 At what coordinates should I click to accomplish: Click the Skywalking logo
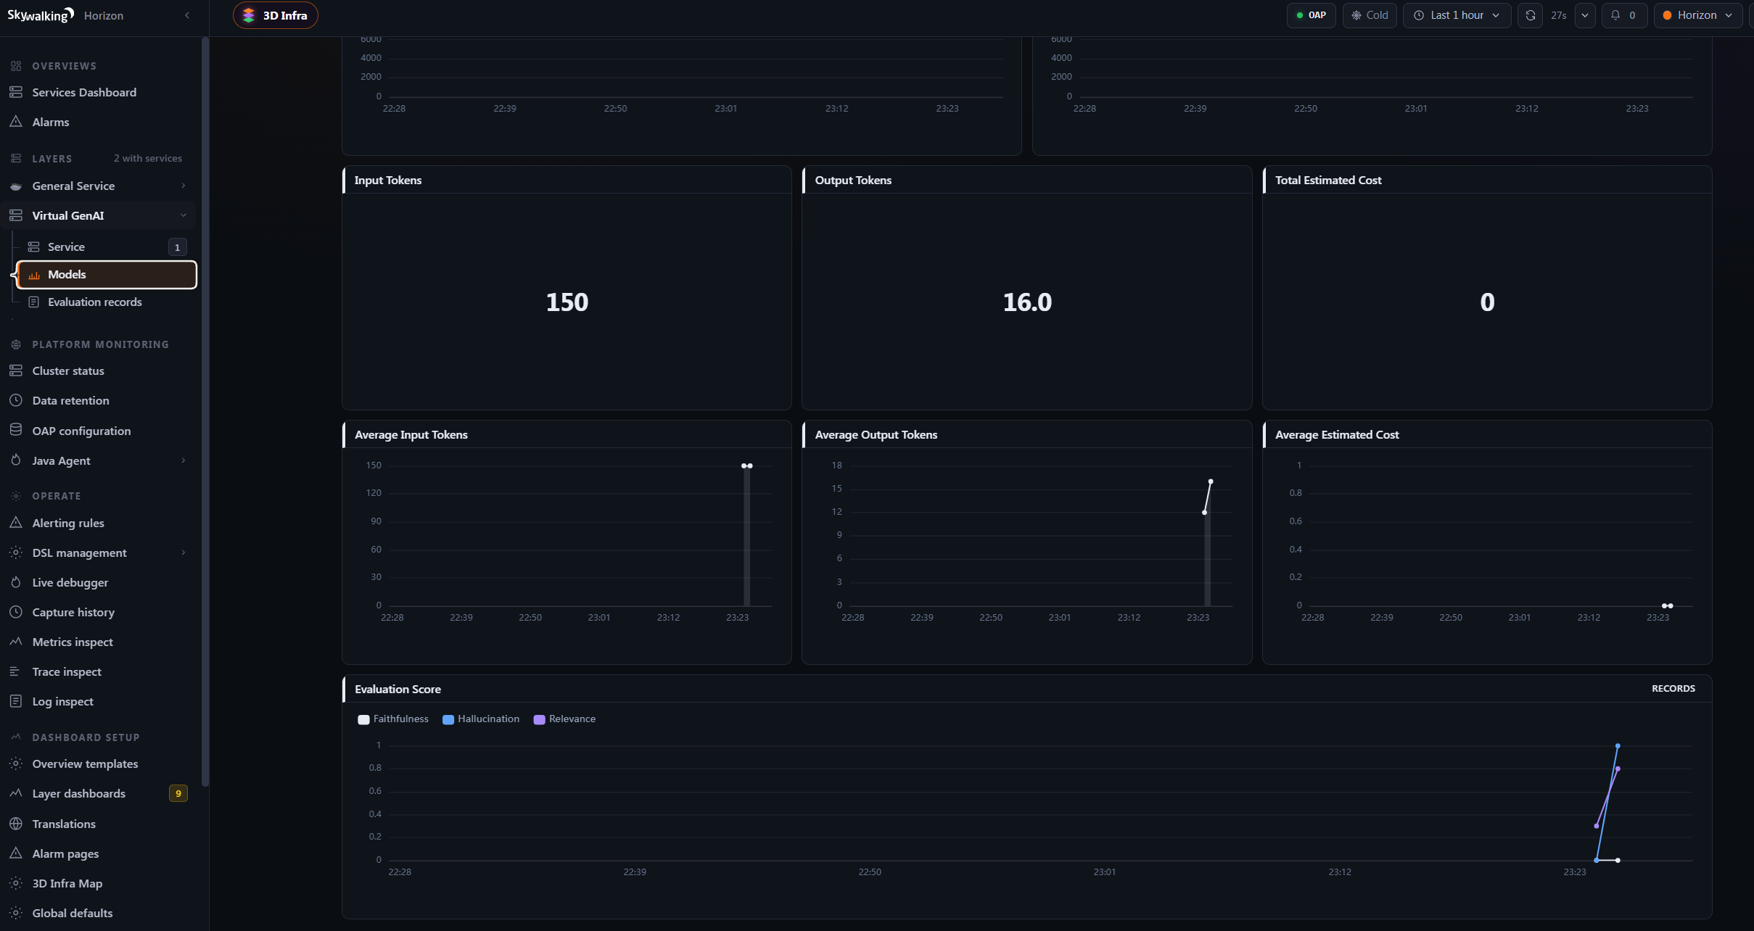pos(41,15)
